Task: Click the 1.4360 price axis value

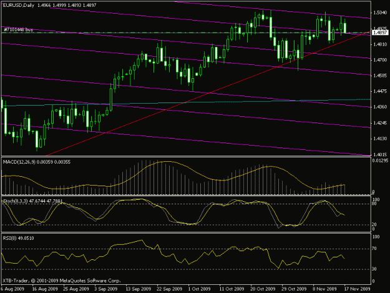Action: coord(380,107)
